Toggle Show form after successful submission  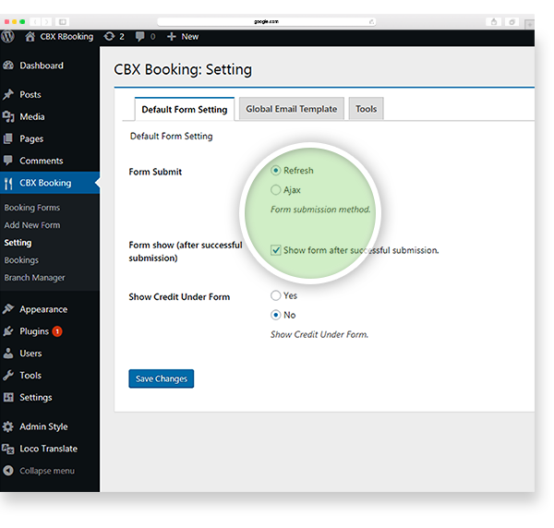point(275,250)
